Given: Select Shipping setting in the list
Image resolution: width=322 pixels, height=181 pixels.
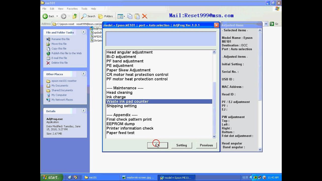Looking at the screenshot, I should point(159,106).
